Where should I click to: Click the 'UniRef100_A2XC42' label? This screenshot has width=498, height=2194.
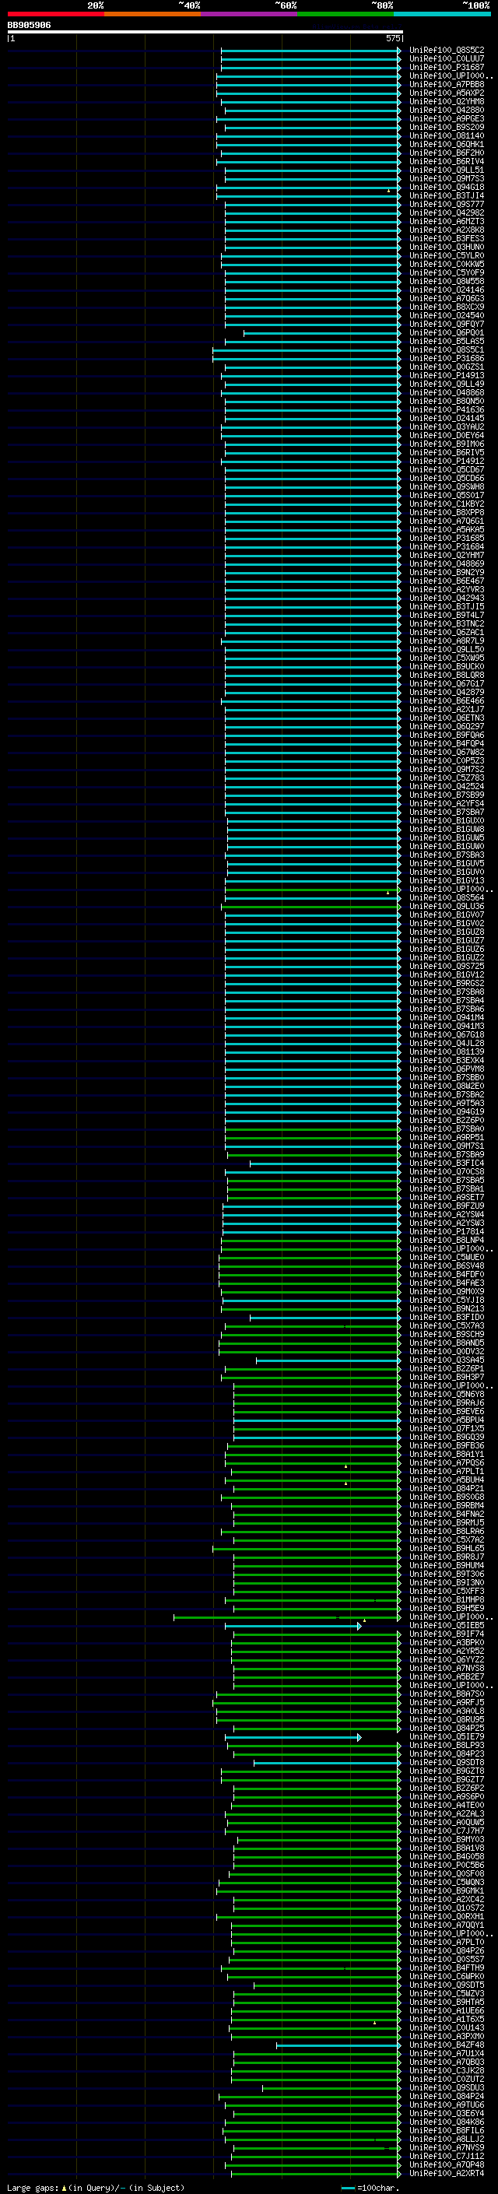pos(447,1899)
